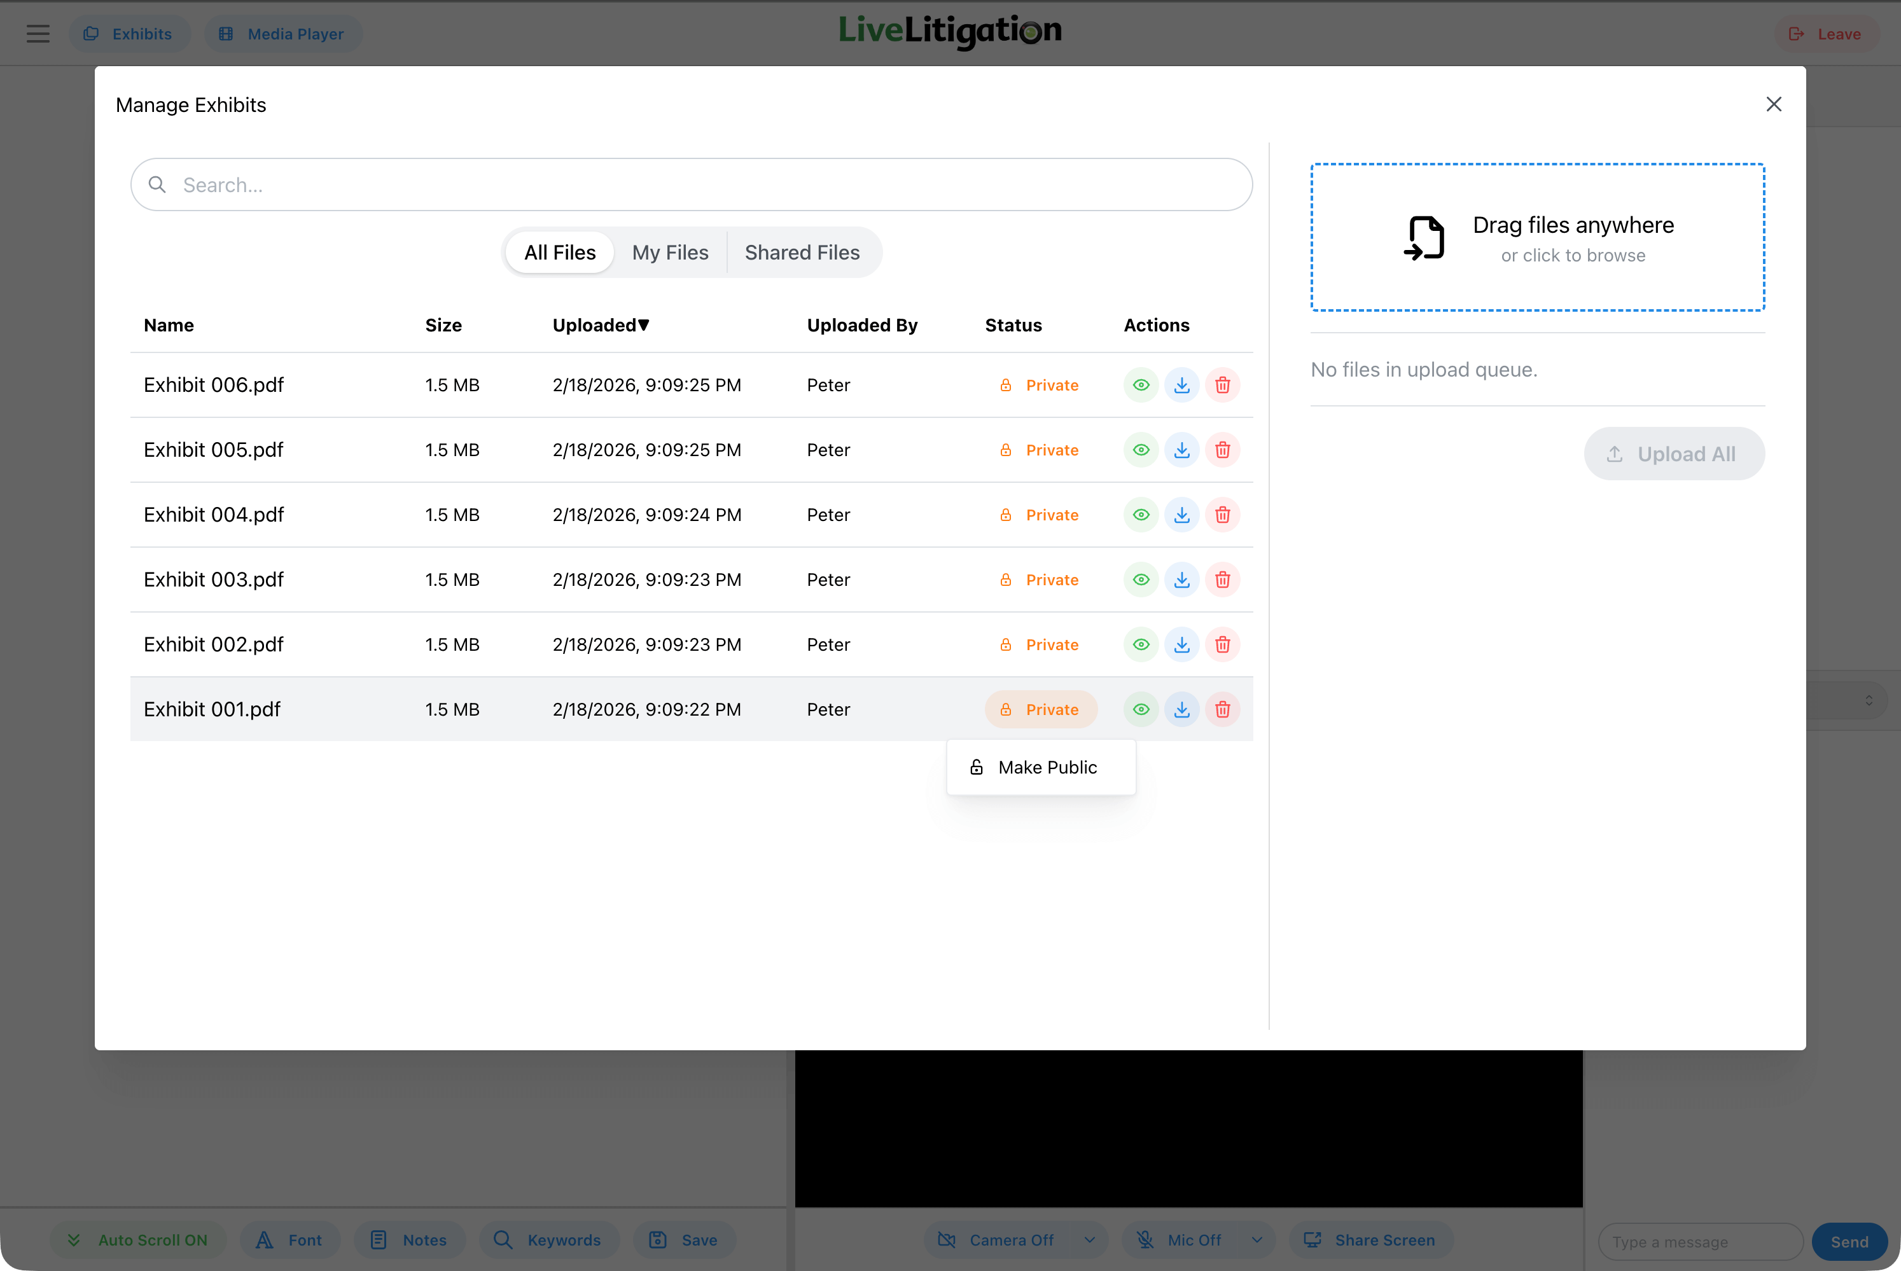Viewport: 1901px width, 1271px height.
Task: Expand the Camera Off options dropdown
Action: (x=1090, y=1239)
